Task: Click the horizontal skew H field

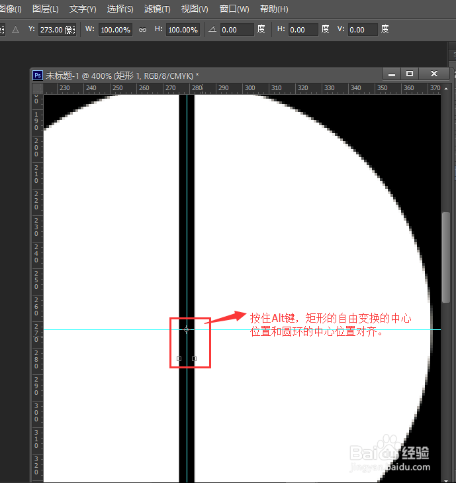Action: (x=302, y=30)
